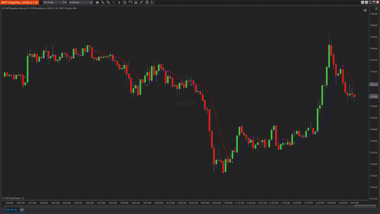
Task: Toggle the Chart Trader icon
Action: (130, 3)
